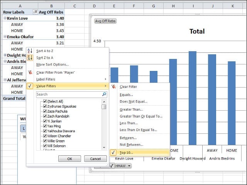Collapse the Emeka Okafor row group
Screen dimensions: 247x185
[5, 37]
